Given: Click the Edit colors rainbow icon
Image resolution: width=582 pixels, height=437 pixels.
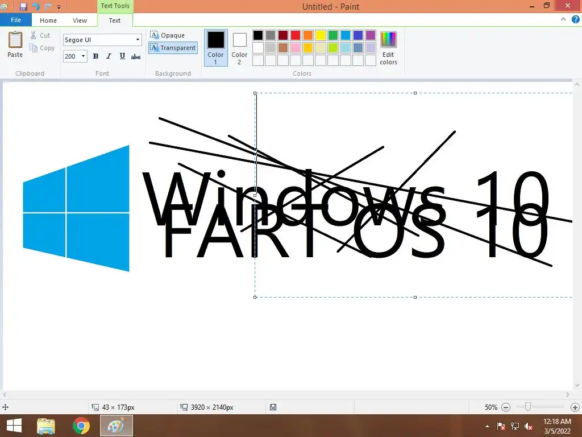Looking at the screenshot, I should tap(388, 40).
